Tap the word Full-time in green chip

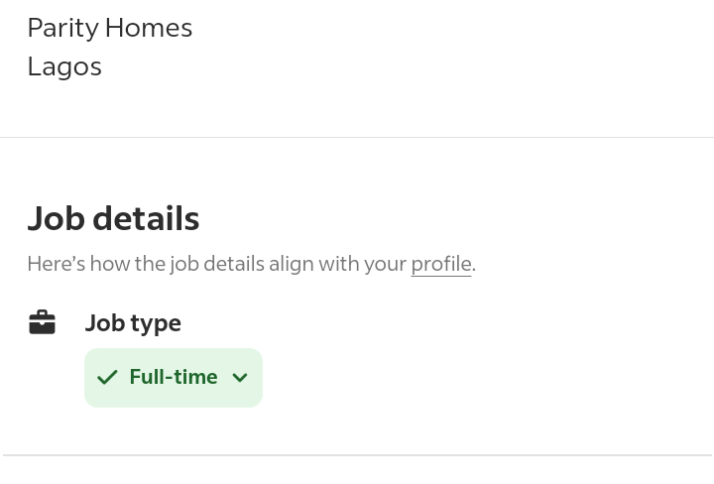click(174, 377)
